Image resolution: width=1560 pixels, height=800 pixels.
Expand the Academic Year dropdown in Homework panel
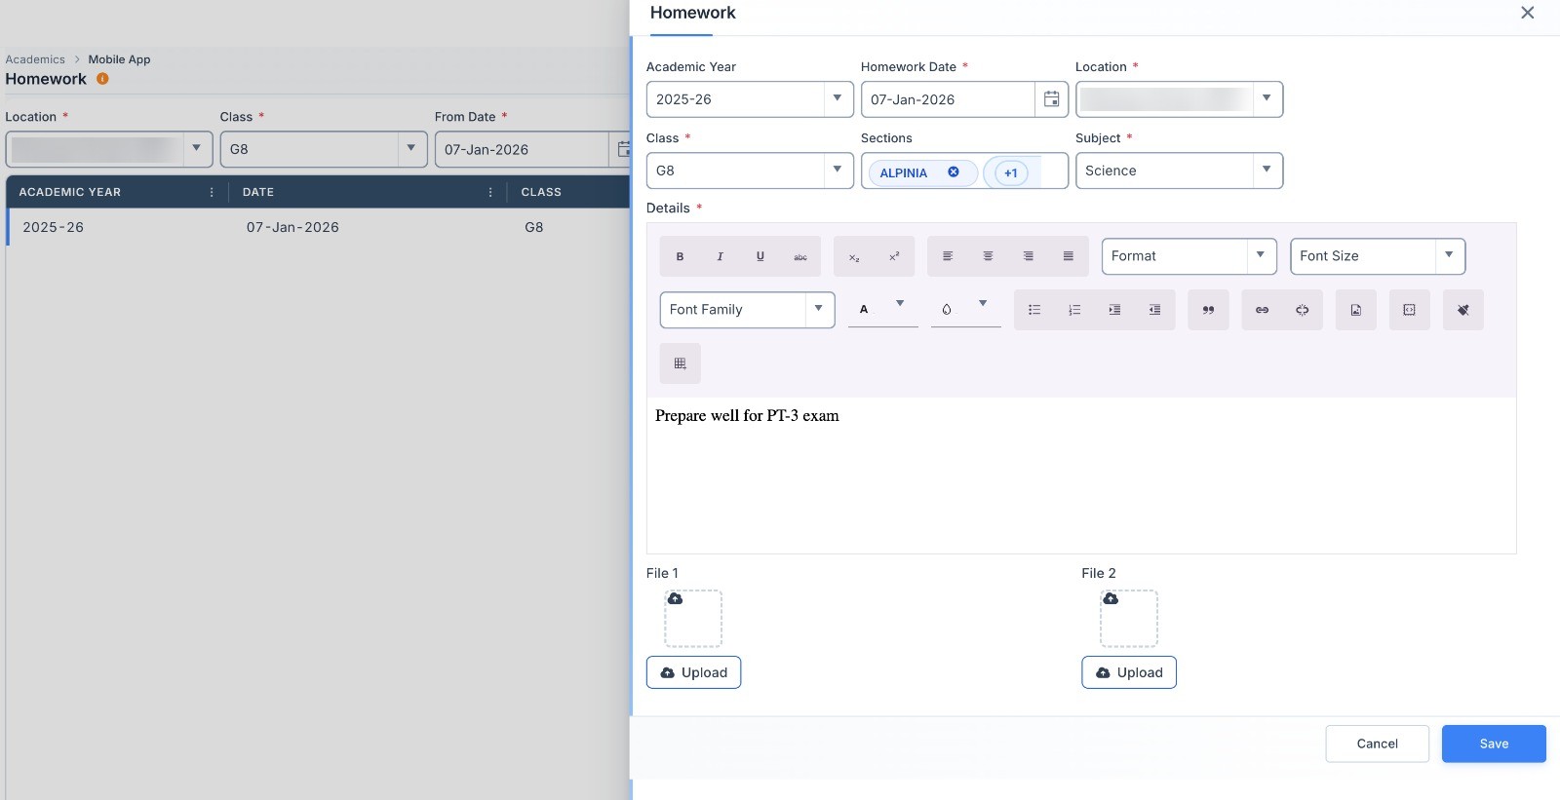[837, 99]
